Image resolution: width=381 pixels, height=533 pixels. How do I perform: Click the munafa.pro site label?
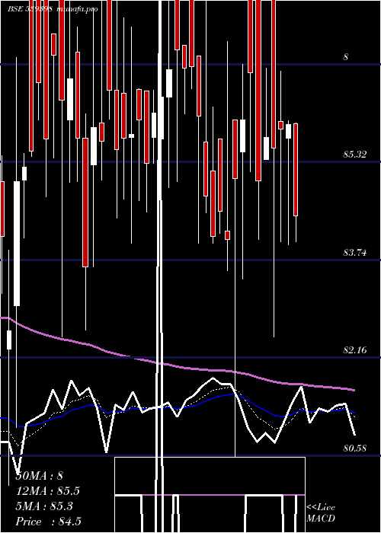(x=77, y=9)
